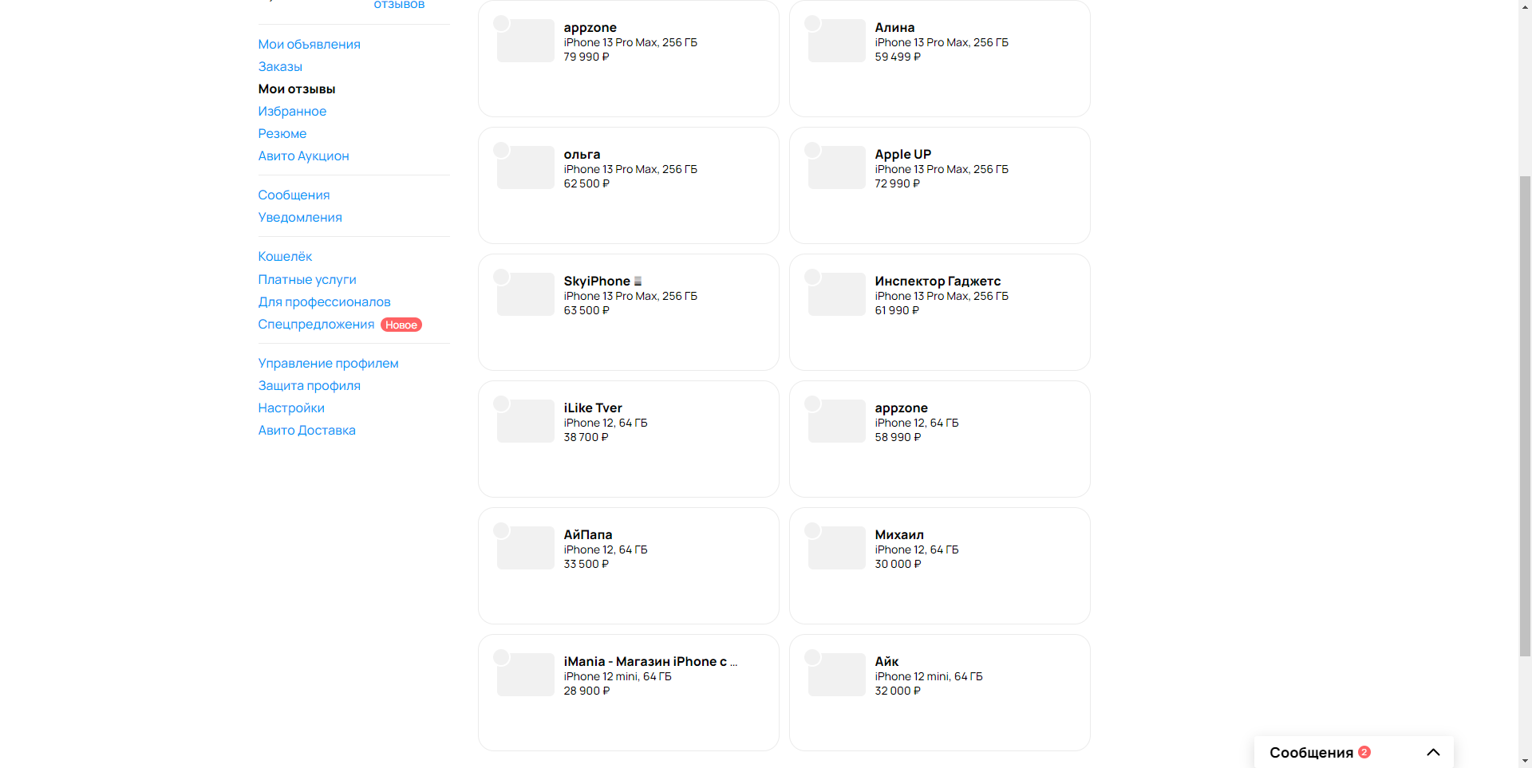
Task: Click the iMania - Магазин iPhone seller name
Action: pos(650,662)
